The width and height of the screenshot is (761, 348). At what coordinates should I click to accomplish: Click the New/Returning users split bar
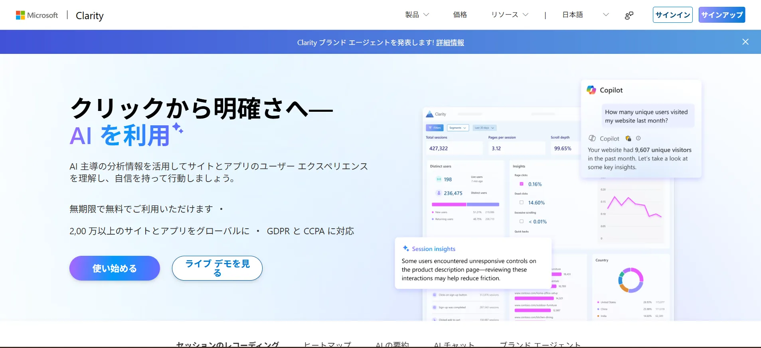[465, 204]
